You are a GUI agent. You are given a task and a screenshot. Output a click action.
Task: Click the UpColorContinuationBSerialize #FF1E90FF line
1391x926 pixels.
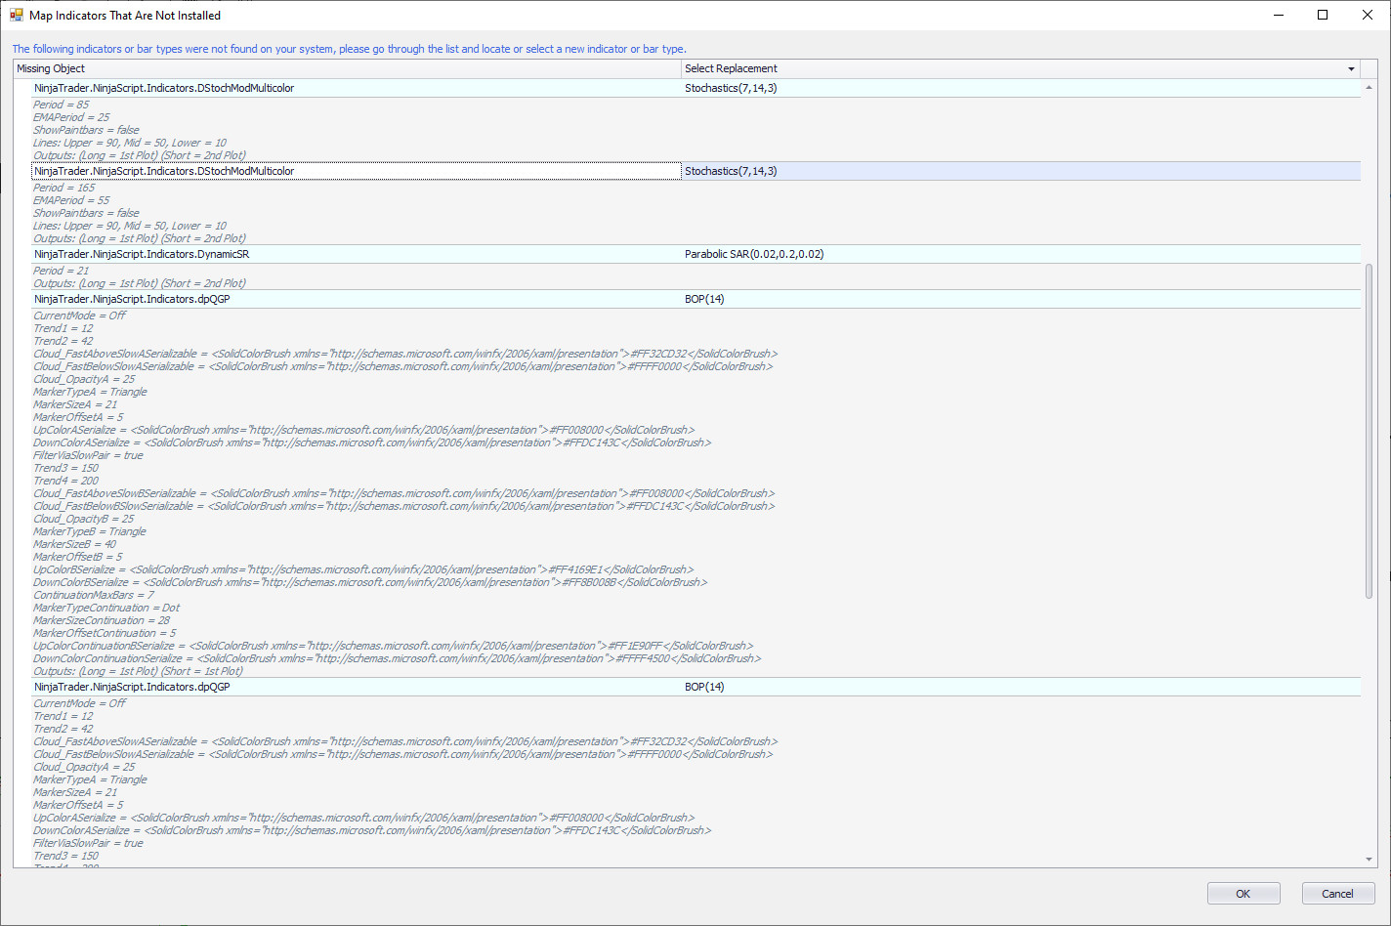pyautogui.click(x=394, y=646)
